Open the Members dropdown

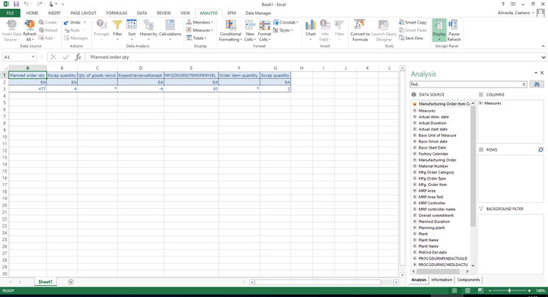click(199, 22)
